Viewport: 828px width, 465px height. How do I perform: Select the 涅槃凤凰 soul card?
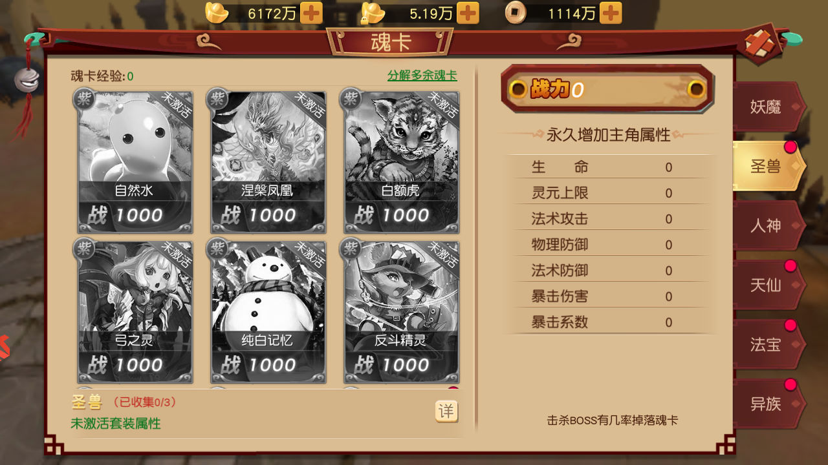(268, 161)
